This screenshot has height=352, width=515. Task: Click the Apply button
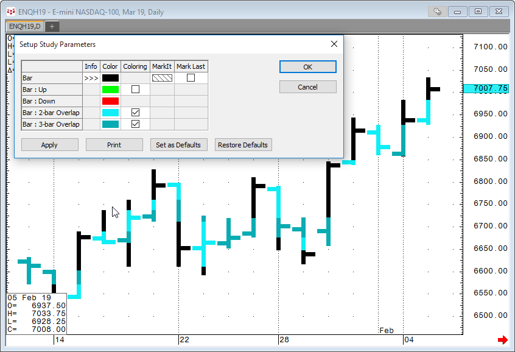pos(49,145)
